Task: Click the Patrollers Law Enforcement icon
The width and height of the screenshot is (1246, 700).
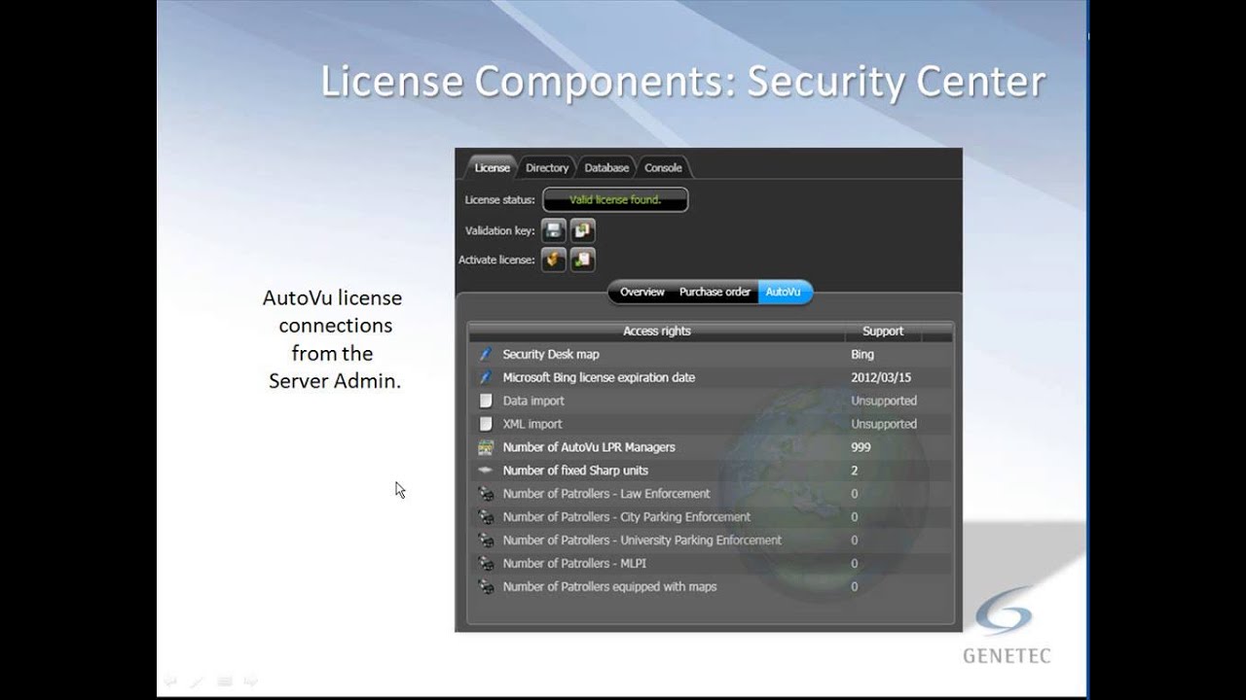Action: click(x=486, y=494)
